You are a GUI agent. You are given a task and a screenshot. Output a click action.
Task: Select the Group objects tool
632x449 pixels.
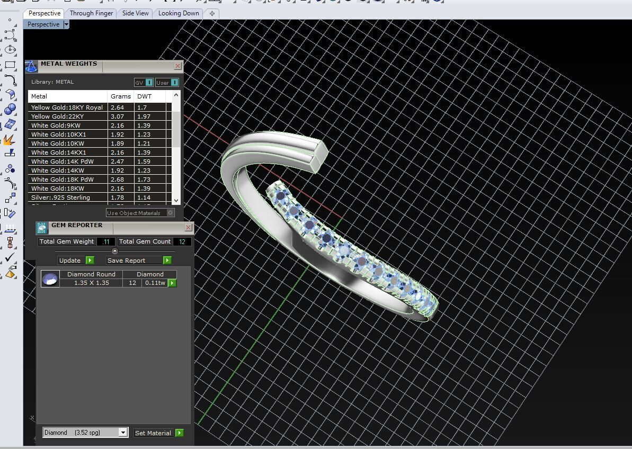point(10,169)
